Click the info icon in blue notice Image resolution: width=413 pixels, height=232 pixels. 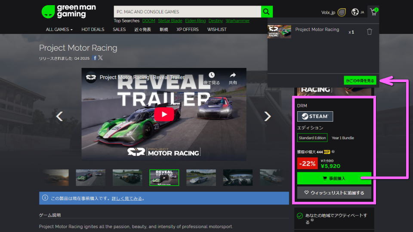tap(45, 198)
